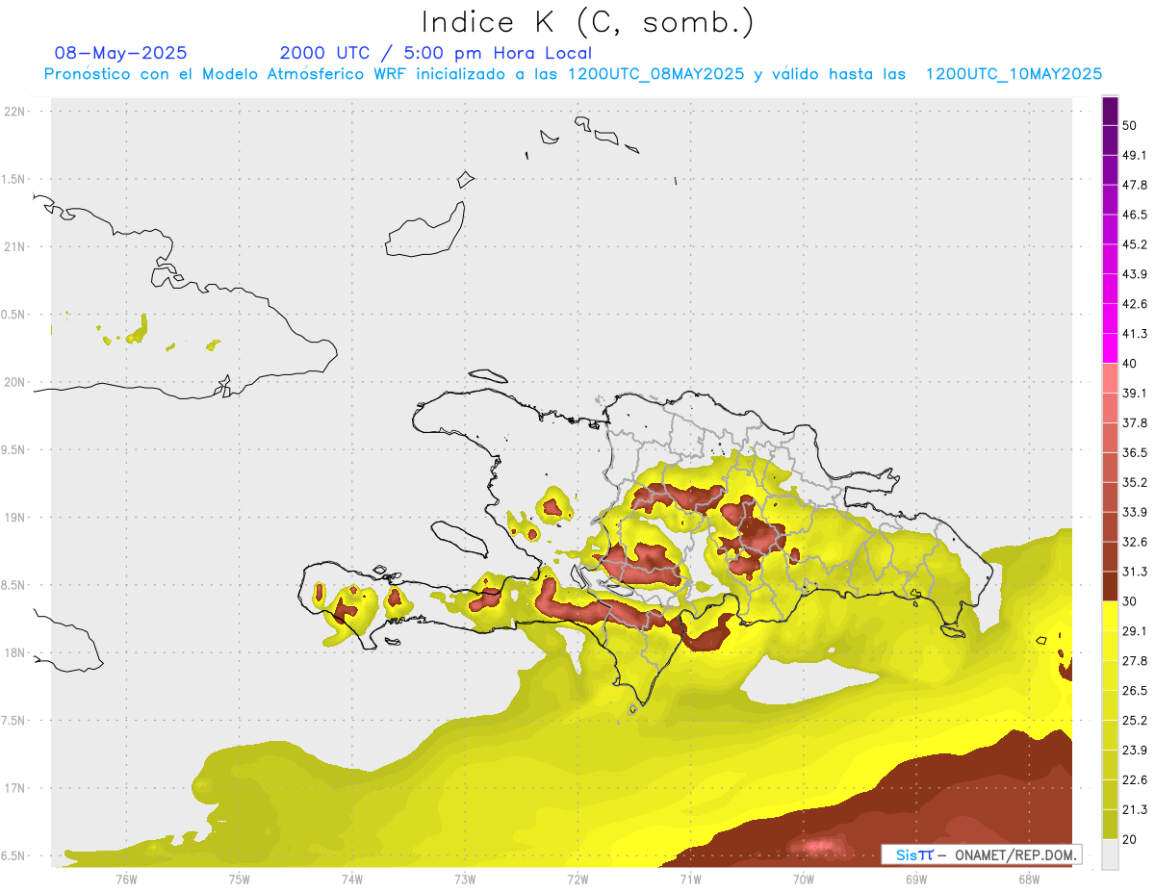The image size is (1155, 892).
Task: Click the "46.5" colorbar value
Action: pyautogui.click(x=1135, y=215)
